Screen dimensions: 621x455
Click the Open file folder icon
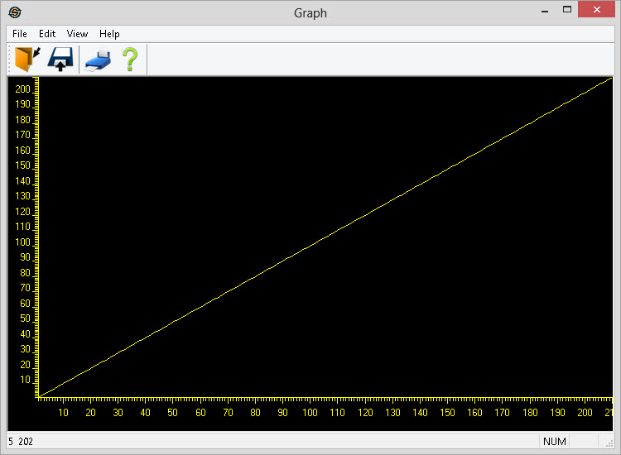pyautogui.click(x=27, y=60)
